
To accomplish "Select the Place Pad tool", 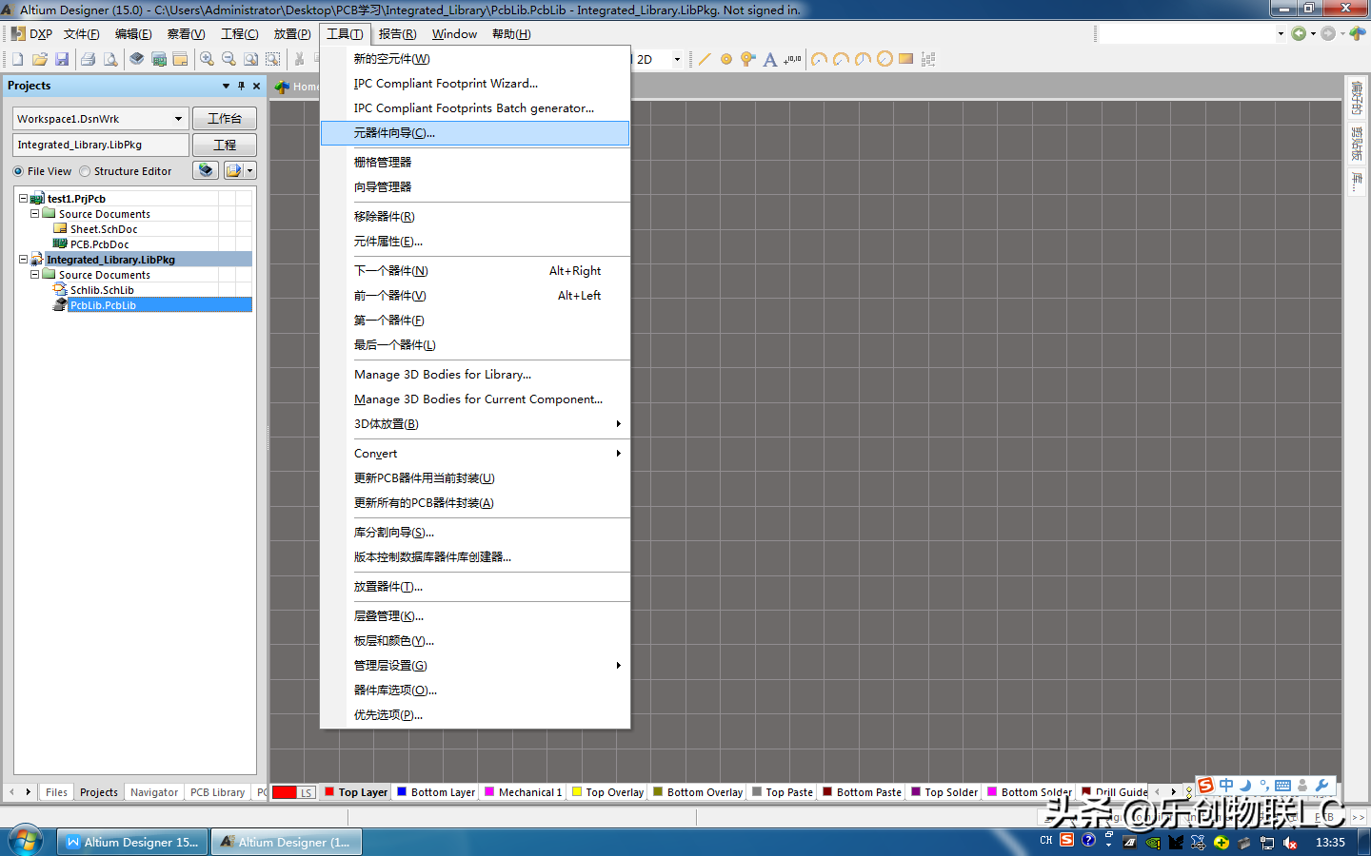I will click(x=726, y=59).
